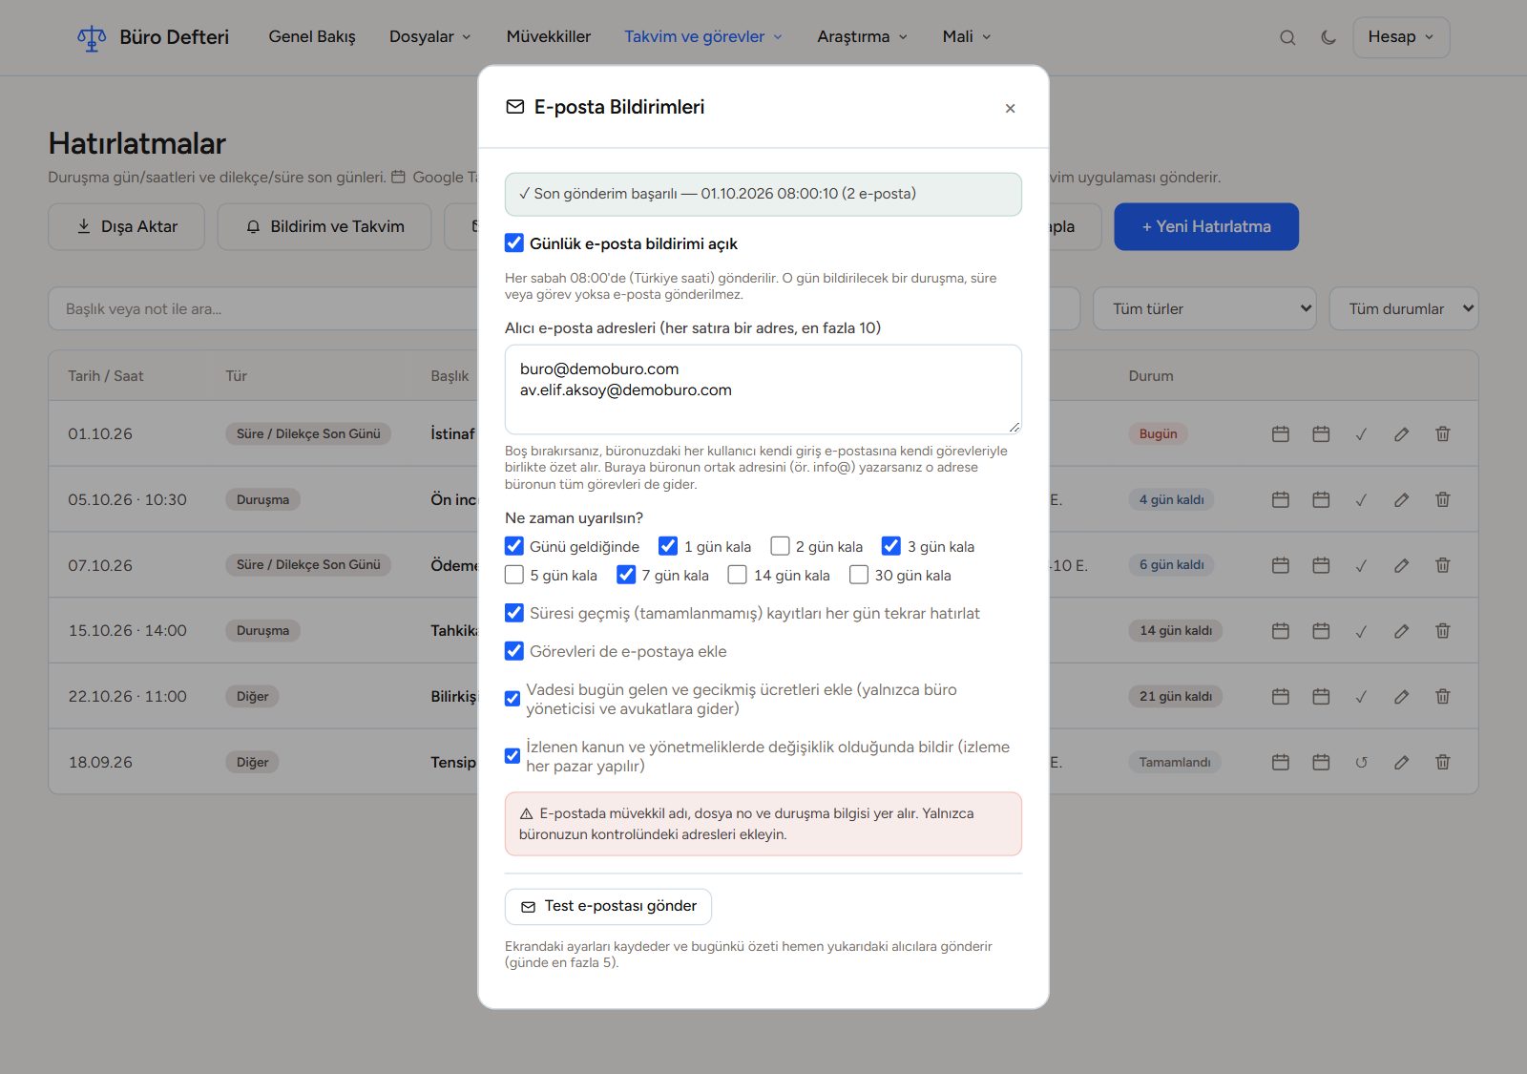Image resolution: width=1527 pixels, height=1074 pixels.
Task: Disable 'Görevleri de e-postaya ekle'
Action: (514, 652)
